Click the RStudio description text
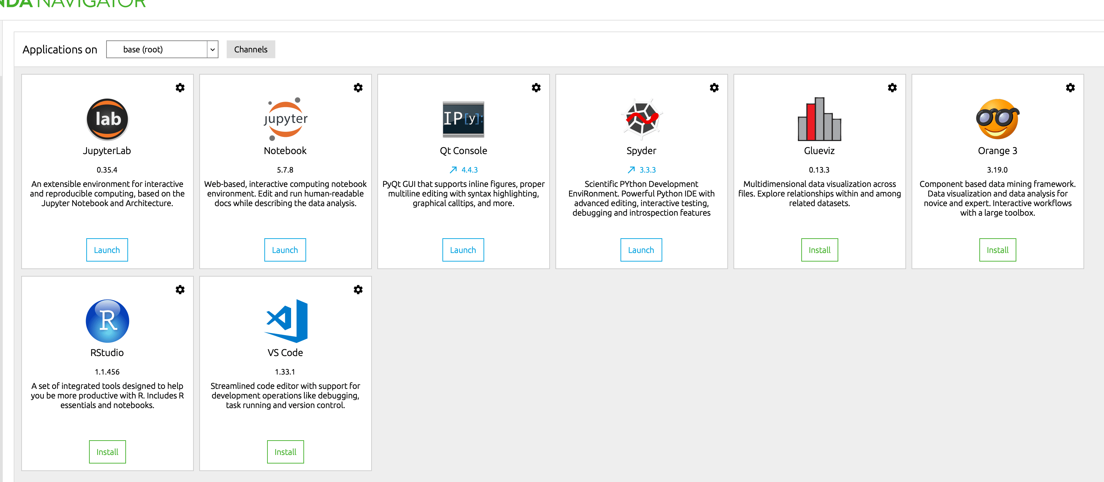 point(107,395)
